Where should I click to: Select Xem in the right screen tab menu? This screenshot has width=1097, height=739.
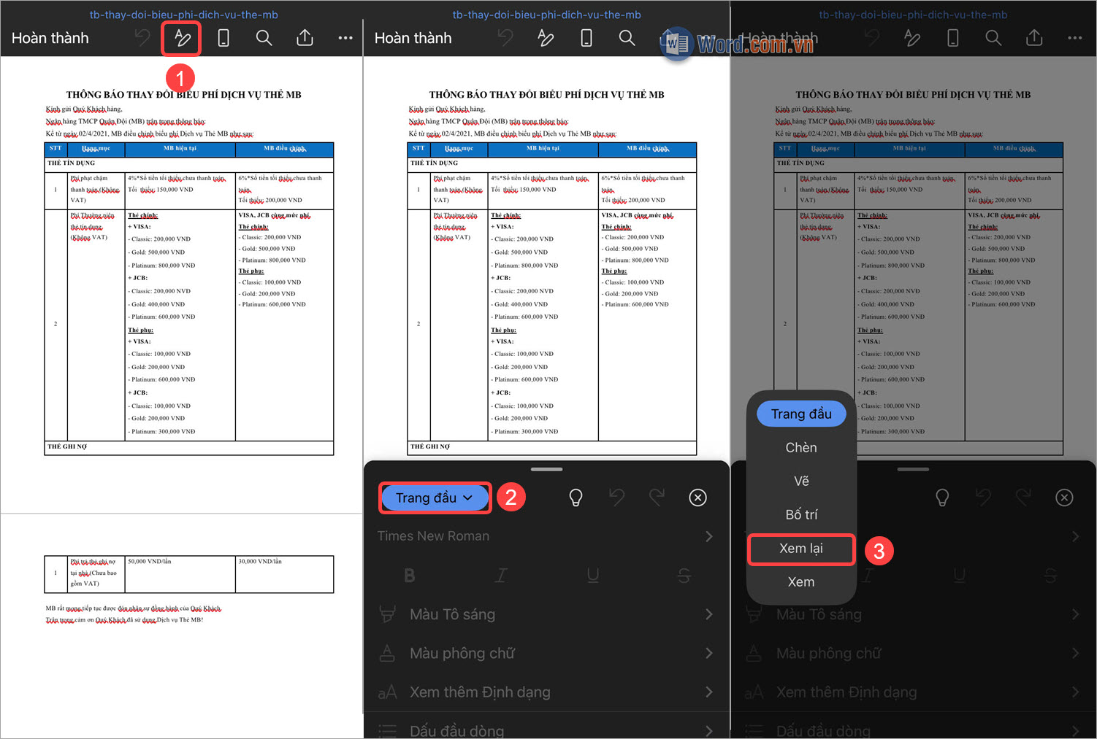point(801,581)
